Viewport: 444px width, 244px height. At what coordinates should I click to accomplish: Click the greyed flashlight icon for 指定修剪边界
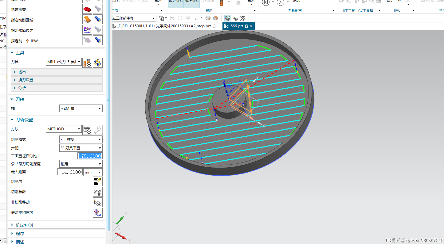tap(98, 30)
